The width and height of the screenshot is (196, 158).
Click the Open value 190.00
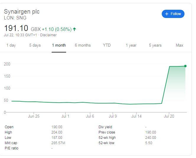pos(57,127)
